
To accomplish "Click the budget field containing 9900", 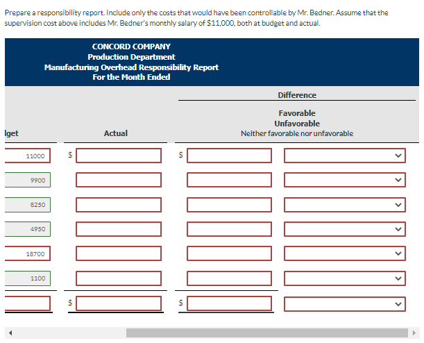I will tap(28, 180).
